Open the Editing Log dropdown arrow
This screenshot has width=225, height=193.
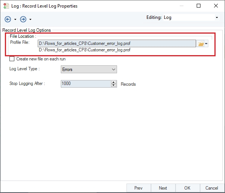(217, 17)
